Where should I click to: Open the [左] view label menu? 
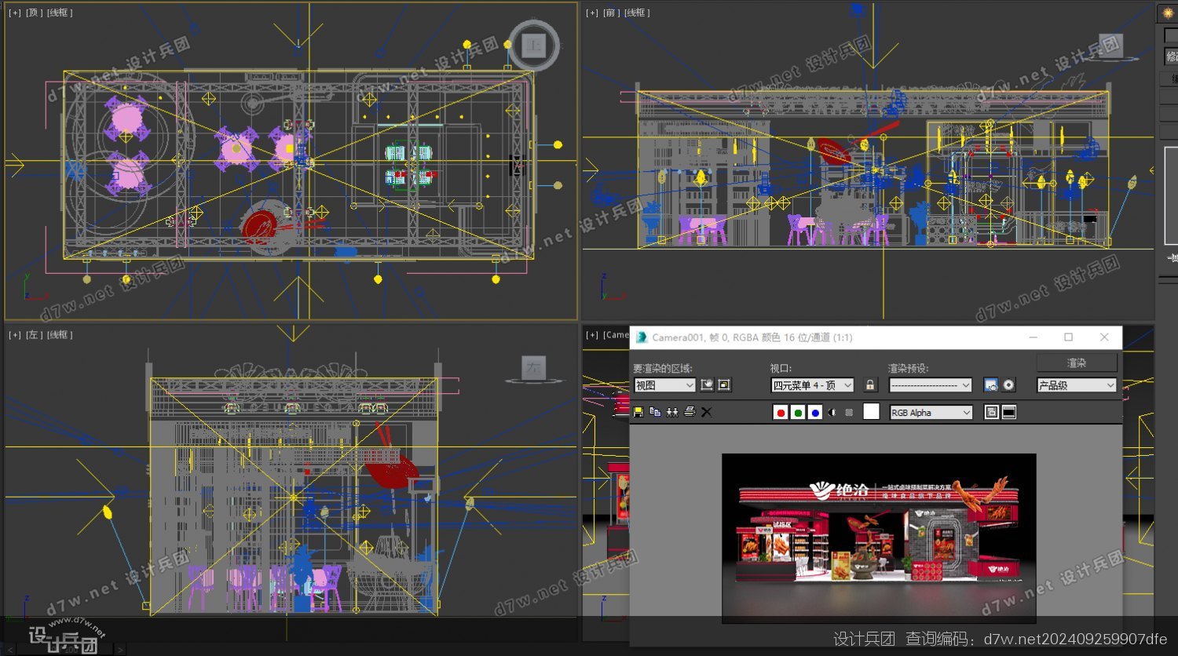point(34,335)
